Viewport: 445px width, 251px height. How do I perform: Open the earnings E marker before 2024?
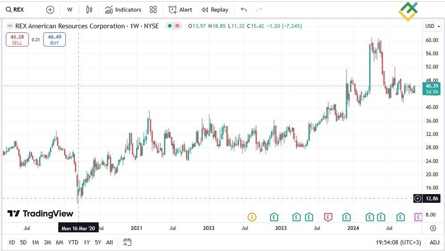[346, 217]
